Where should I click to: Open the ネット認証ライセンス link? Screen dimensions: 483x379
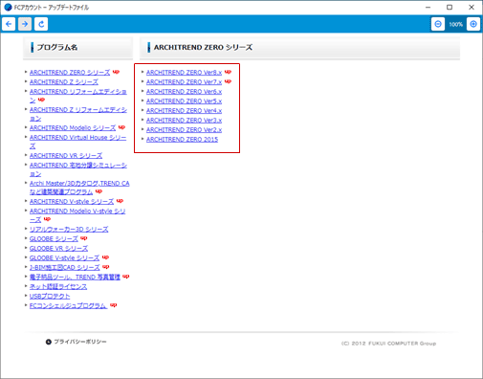58,287
